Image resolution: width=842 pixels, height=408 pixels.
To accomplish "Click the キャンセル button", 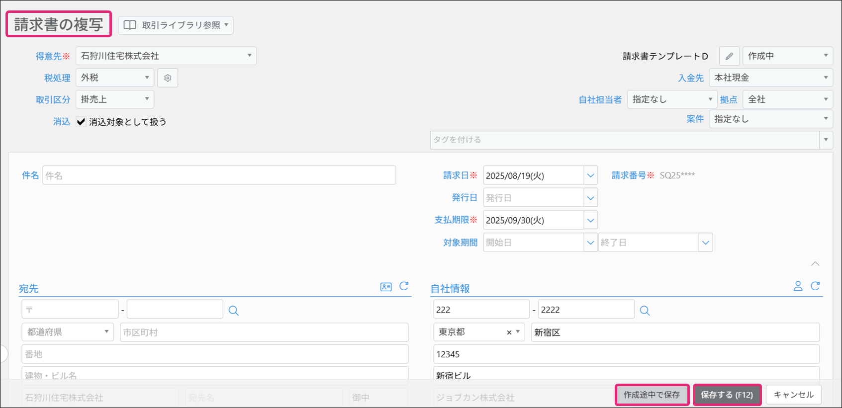I will [x=793, y=395].
